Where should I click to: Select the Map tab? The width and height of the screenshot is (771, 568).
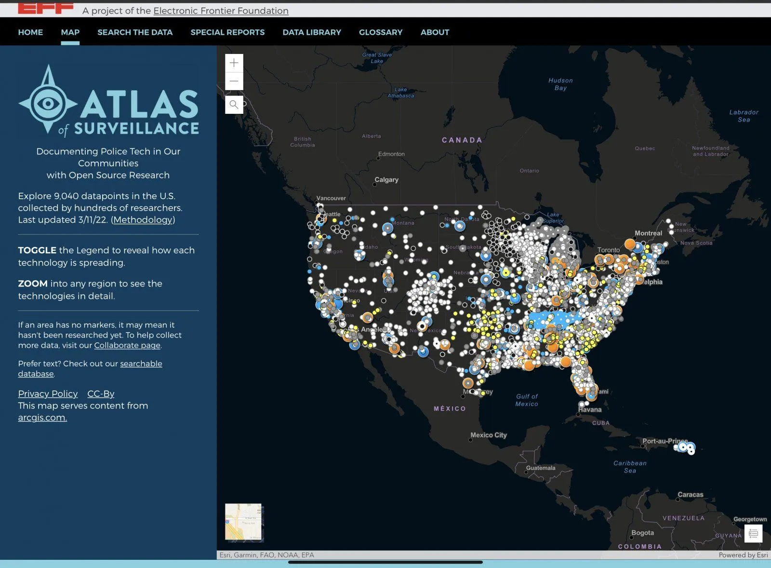click(70, 32)
